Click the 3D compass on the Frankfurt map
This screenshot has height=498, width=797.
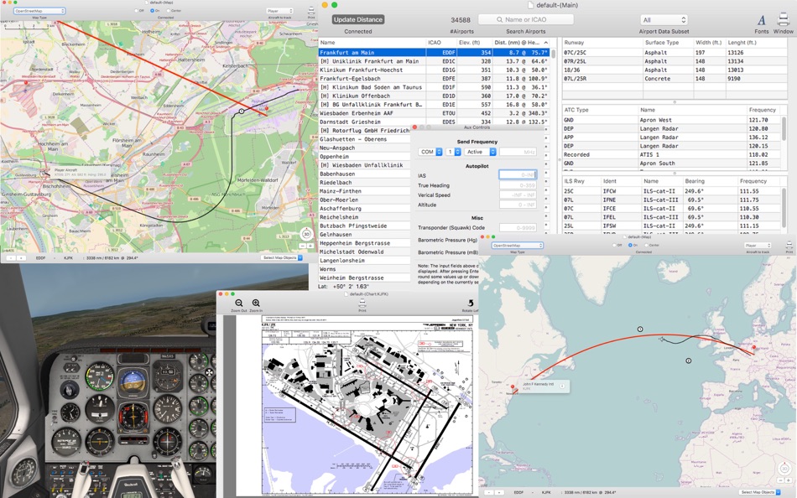click(306, 234)
